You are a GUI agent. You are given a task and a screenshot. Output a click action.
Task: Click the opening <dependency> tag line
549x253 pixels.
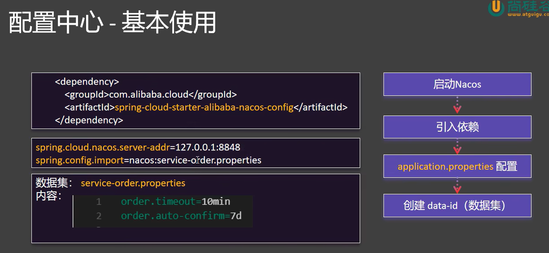pyautogui.click(x=87, y=82)
